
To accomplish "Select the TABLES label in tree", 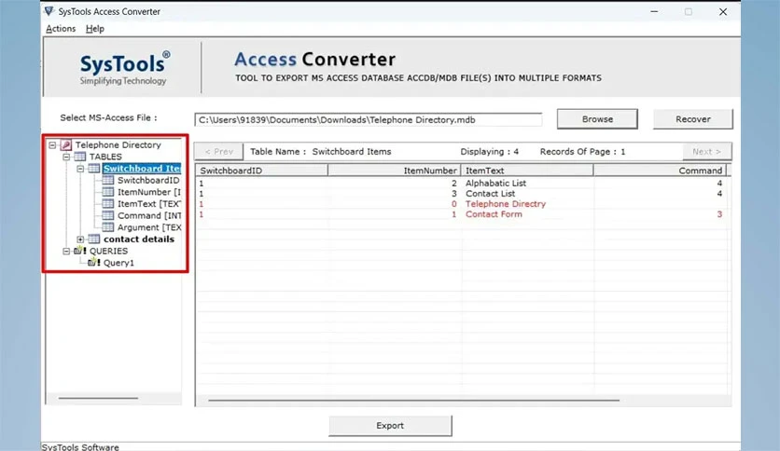I will coord(105,157).
